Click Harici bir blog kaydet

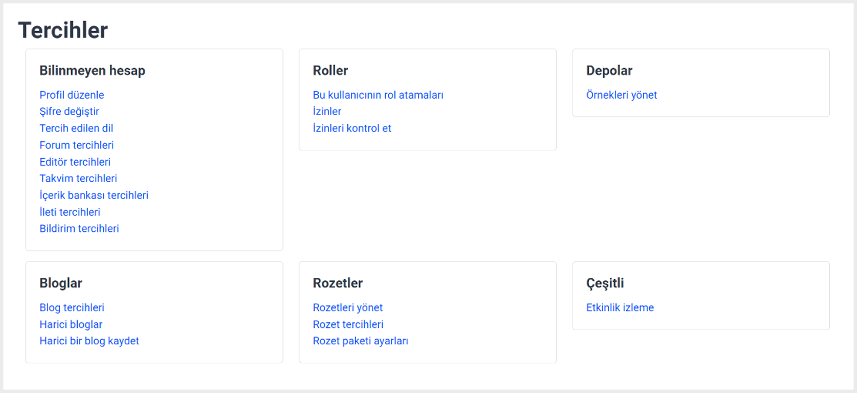click(x=89, y=341)
